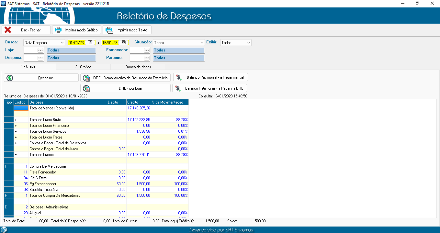The height and width of the screenshot is (233, 440).
Task: Click printer icon for Imprimir modo Texto
Action: [109, 30]
